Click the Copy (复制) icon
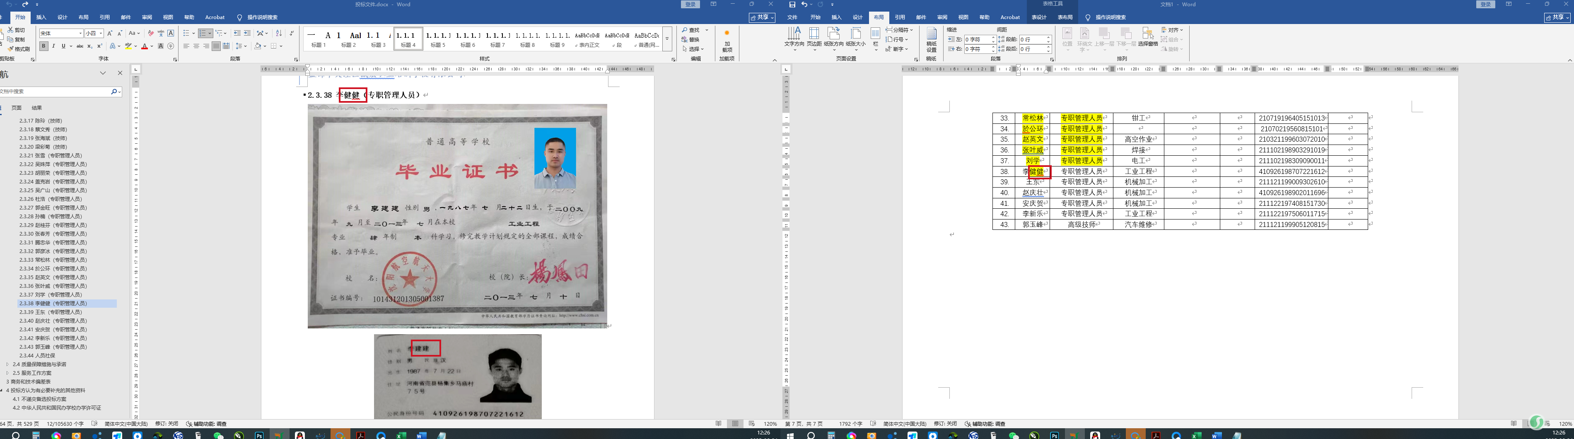Screen dimensions: 1574x439 (x=10, y=40)
